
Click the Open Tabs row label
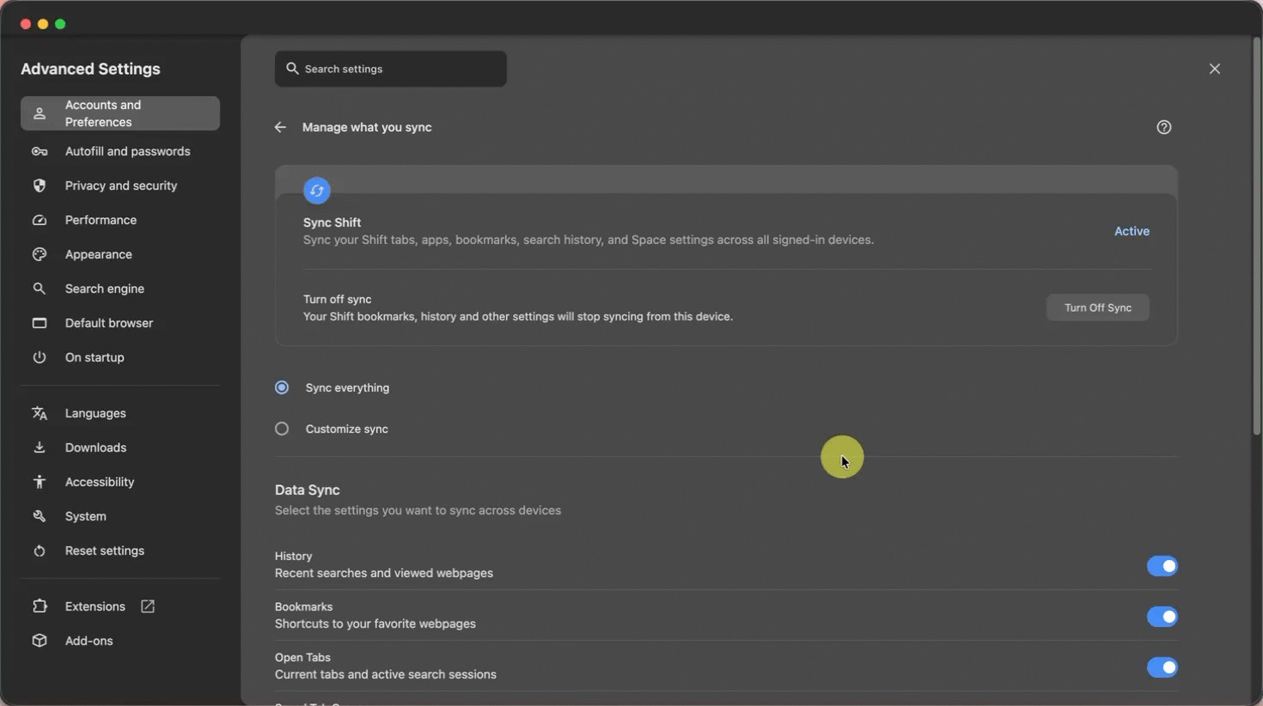(x=302, y=657)
